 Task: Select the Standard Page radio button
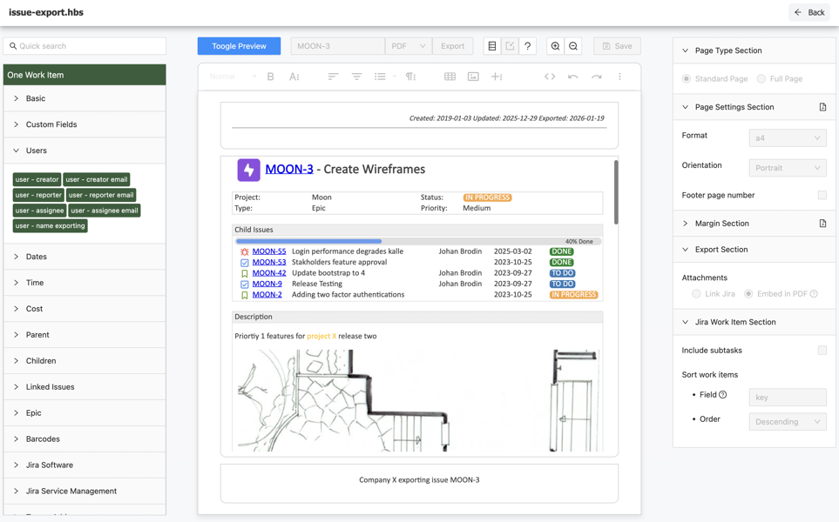click(x=687, y=78)
